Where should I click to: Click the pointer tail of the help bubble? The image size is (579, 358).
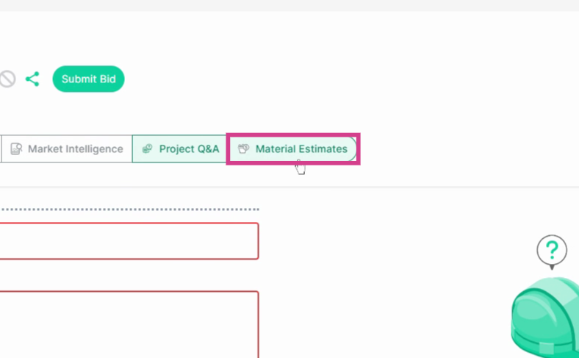(x=552, y=267)
